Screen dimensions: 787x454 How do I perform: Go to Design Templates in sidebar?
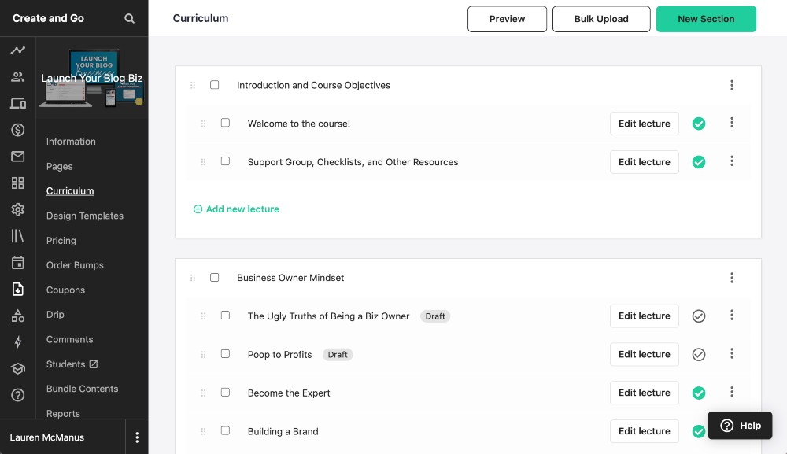click(x=85, y=216)
